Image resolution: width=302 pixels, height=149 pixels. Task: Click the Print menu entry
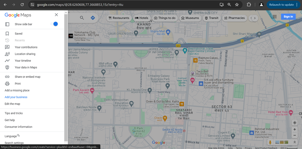18,83
